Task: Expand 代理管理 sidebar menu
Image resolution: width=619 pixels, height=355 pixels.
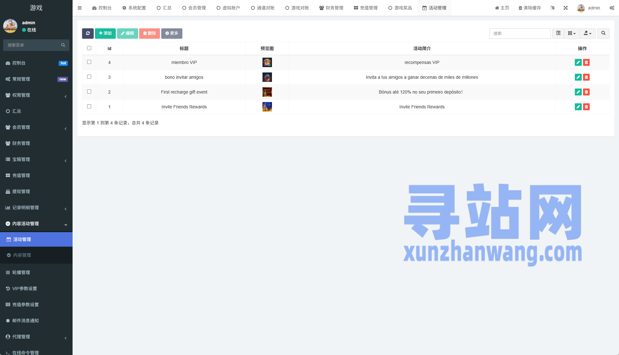Action: point(36,337)
